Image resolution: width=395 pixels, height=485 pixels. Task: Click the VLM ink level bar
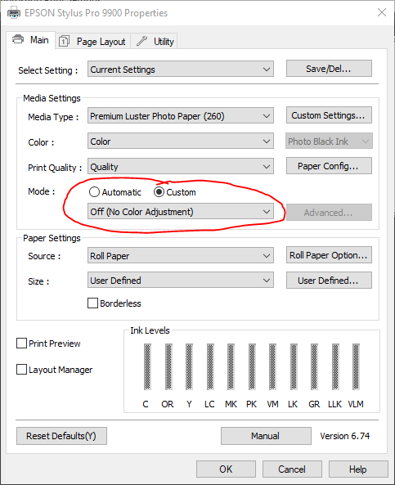[x=357, y=366]
